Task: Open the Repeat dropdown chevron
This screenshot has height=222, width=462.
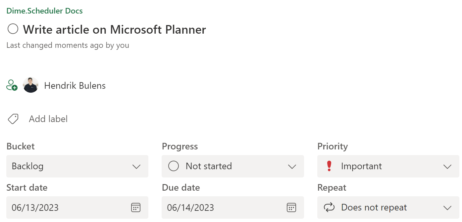Action: 447,207
